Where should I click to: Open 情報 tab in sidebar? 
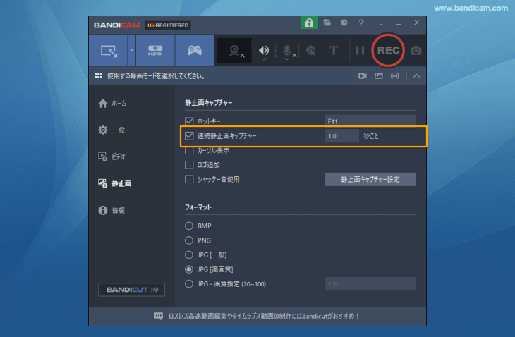click(x=111, y=210)
